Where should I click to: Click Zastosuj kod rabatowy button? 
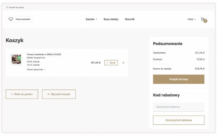point(179,120)
